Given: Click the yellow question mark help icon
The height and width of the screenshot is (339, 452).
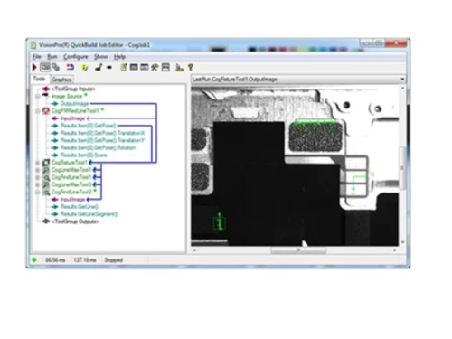Looking at the screenshot, I should pyautogui.click(x=191, y=67).
